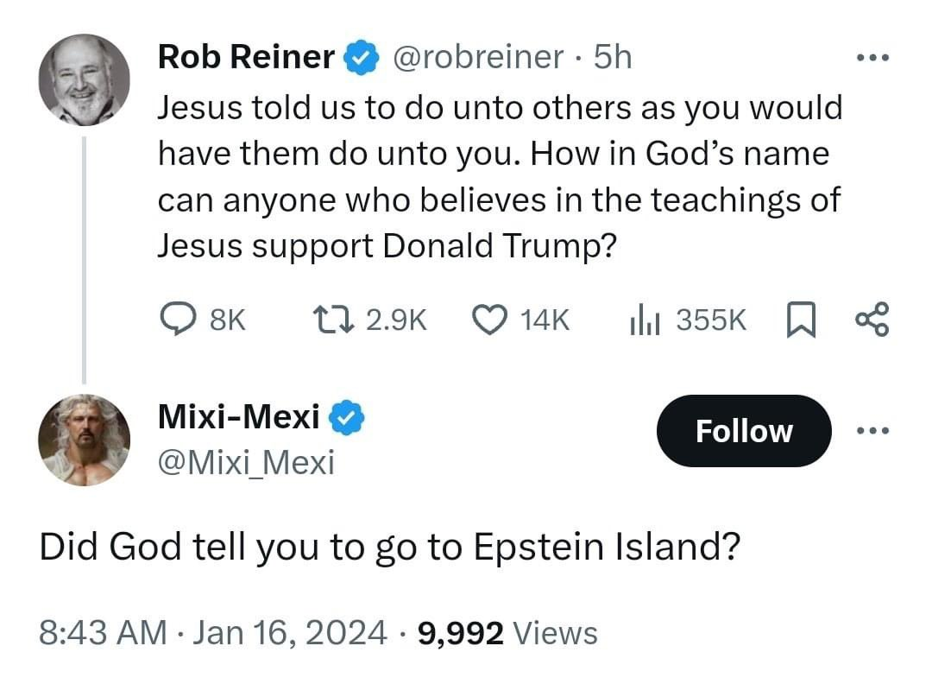Viewport: 932px width, 684px height.
Task: Click the 9,992 Views count
Action: coord(507,633)
